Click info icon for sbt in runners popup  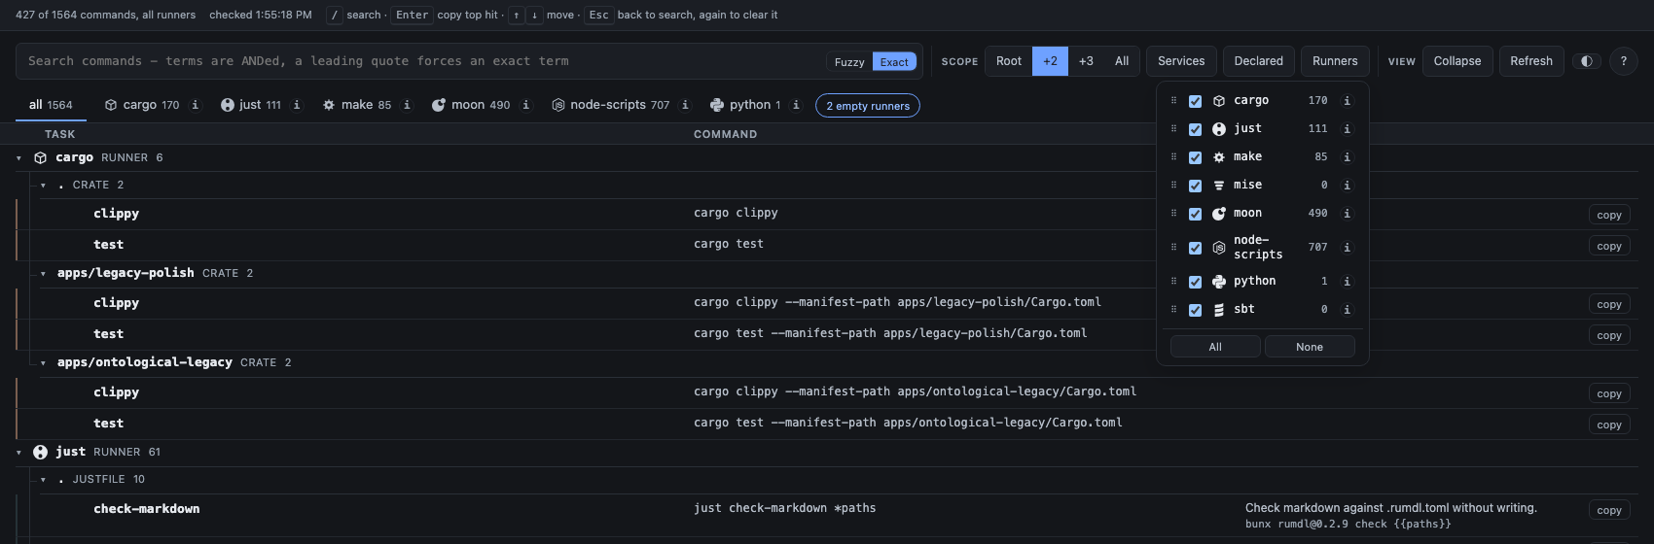pos(1347,309)
